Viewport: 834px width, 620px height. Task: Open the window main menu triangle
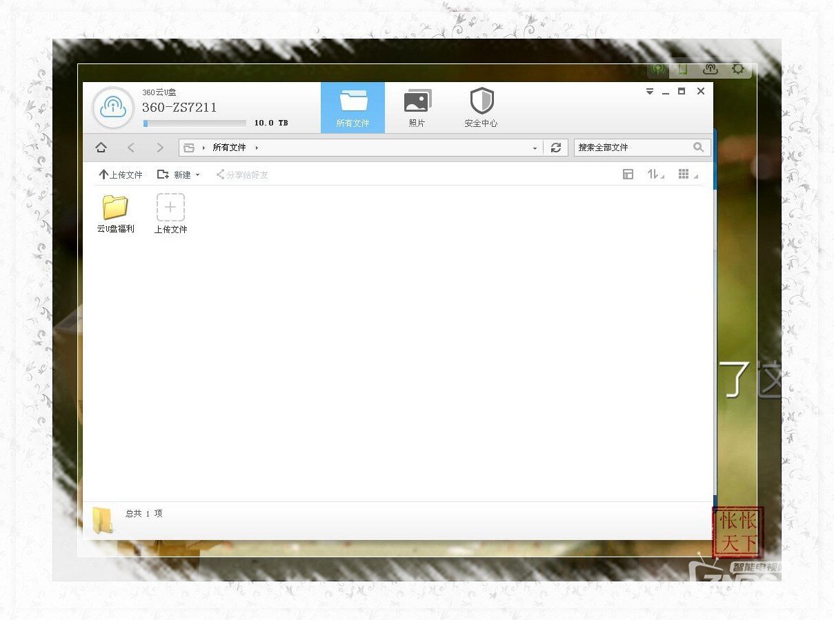pyautogui.click(x=650, y=92)
